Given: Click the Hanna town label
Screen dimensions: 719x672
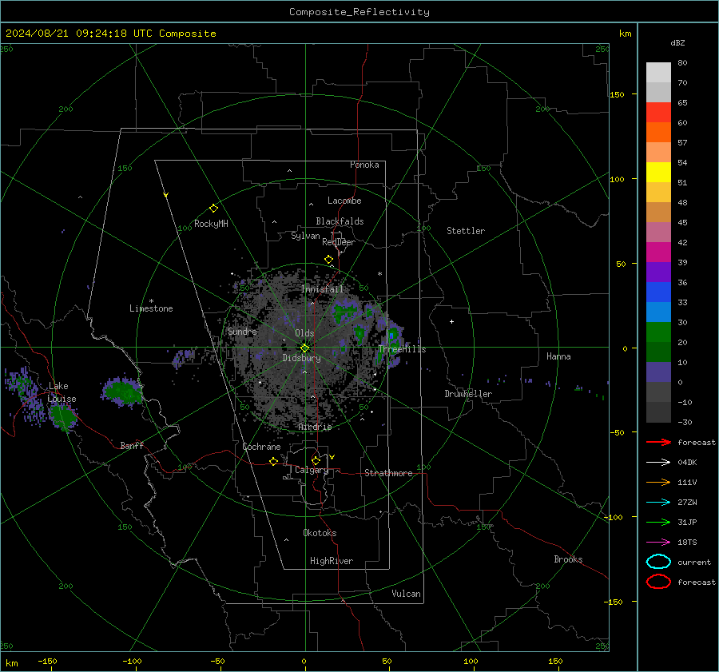Looking at the screenshot, I should click(x=558, y=356).
